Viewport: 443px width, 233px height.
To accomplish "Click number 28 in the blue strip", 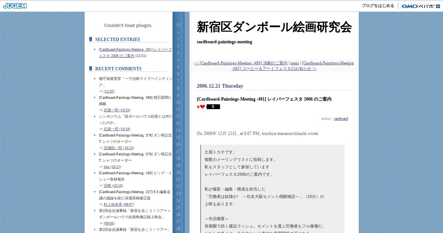I will [178, 229].
